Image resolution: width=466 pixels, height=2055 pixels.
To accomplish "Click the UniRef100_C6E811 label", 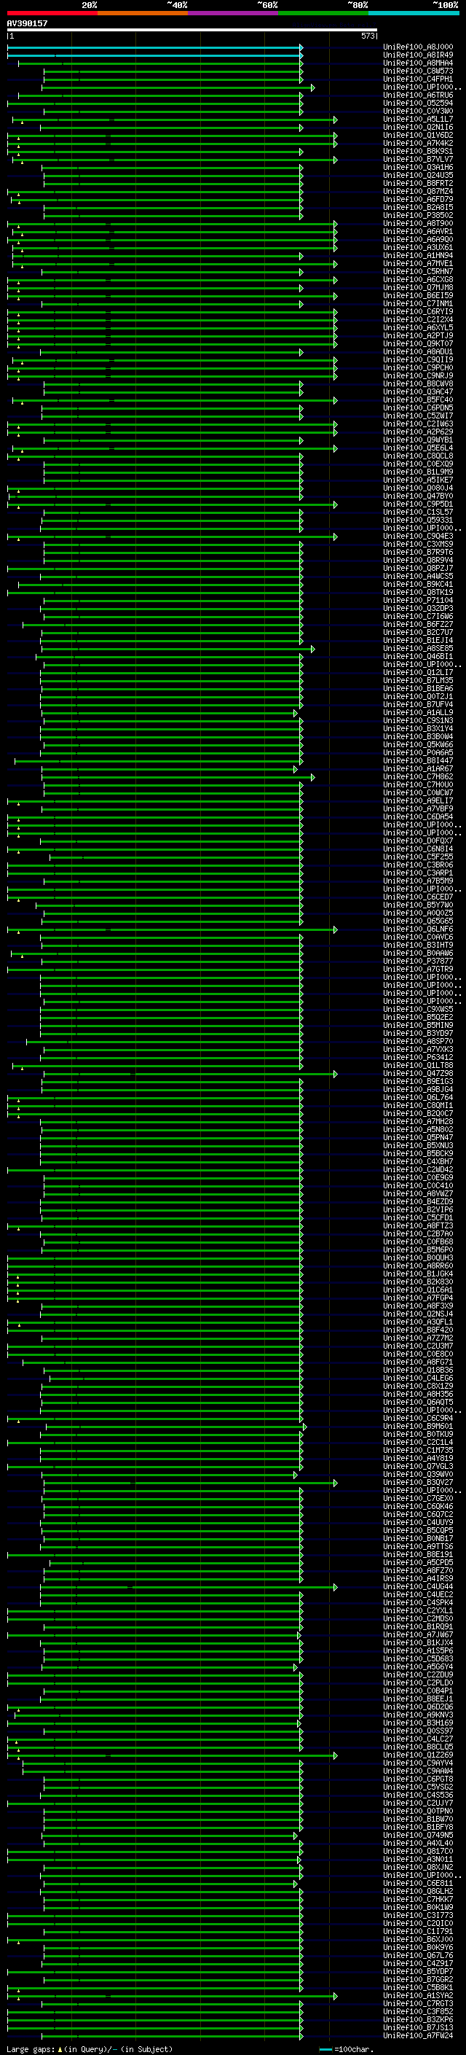I will 418,1883.
